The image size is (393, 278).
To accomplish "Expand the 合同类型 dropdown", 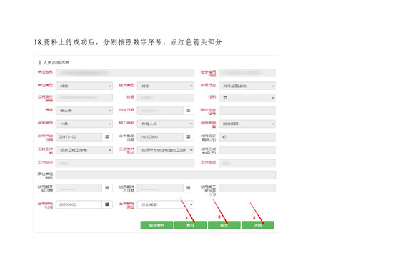I will [x=84, y=124].
